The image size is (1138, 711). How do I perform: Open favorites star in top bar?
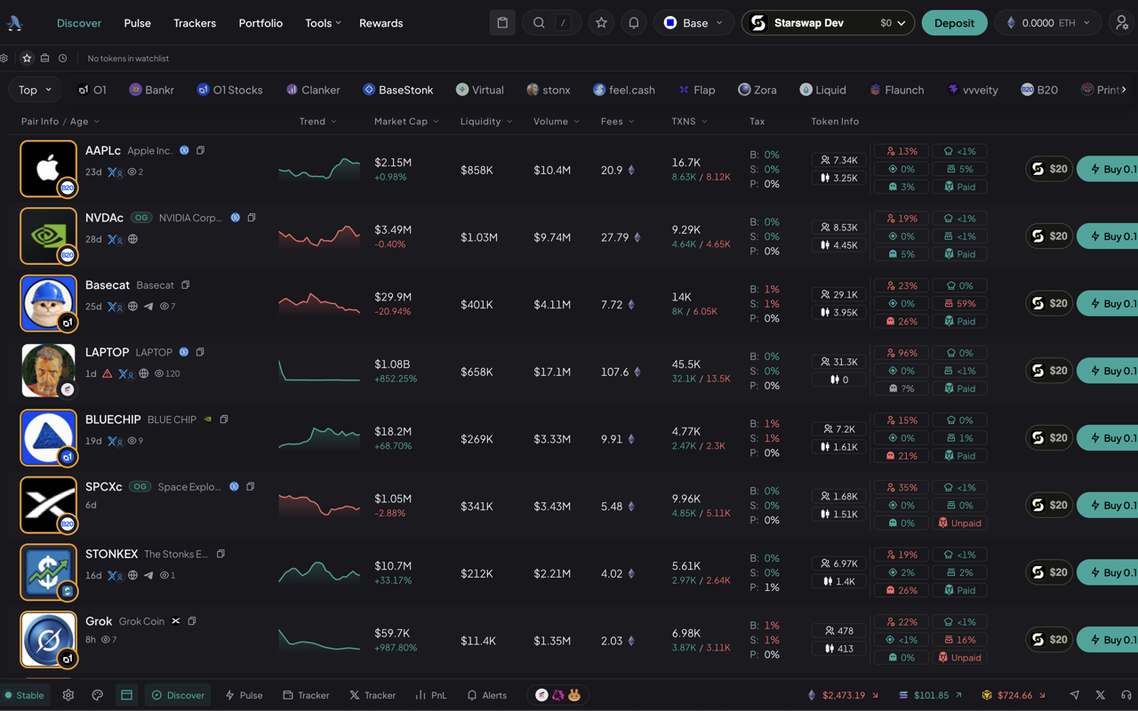click(x=601, y=23)
